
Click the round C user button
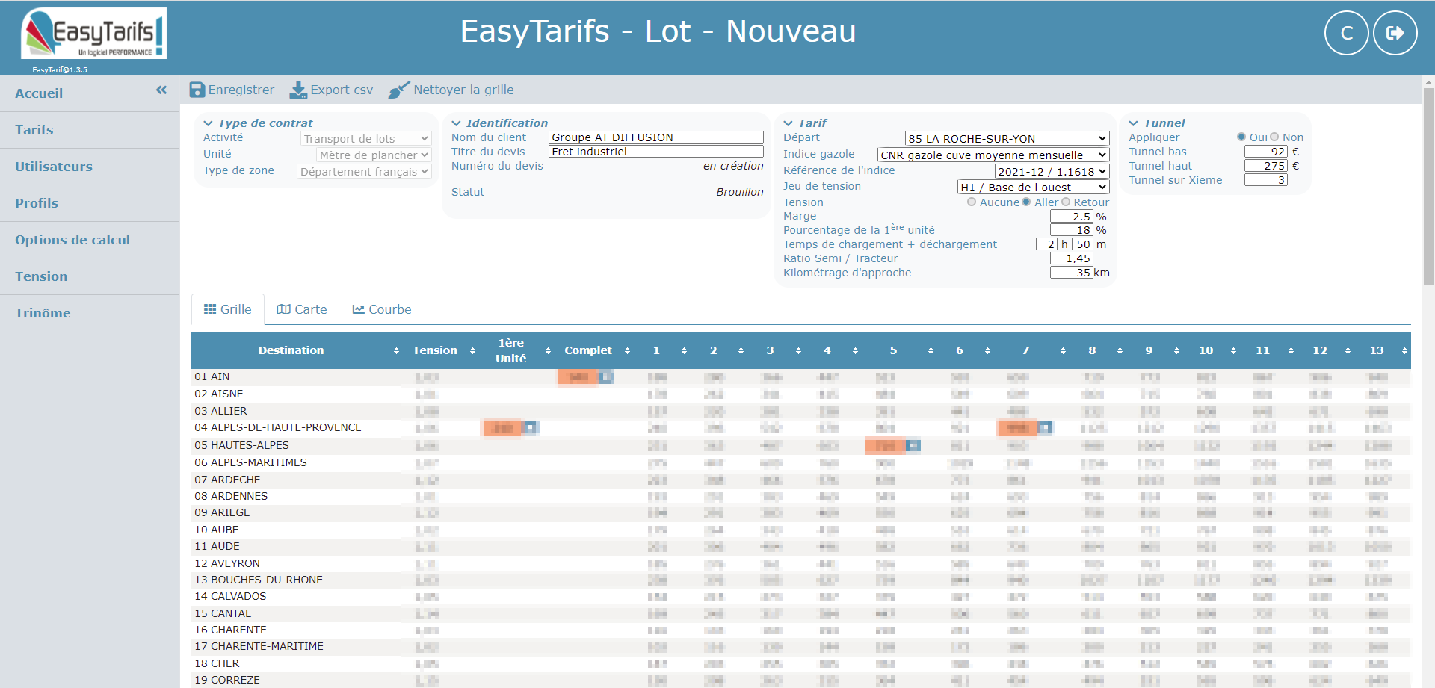coord(1346,33)
